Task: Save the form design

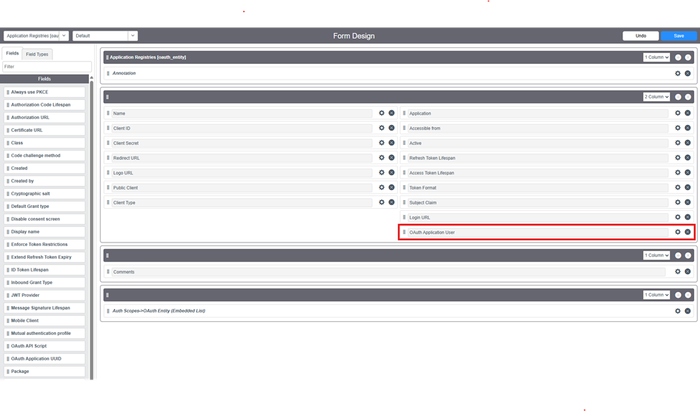Action: [678, 36]
